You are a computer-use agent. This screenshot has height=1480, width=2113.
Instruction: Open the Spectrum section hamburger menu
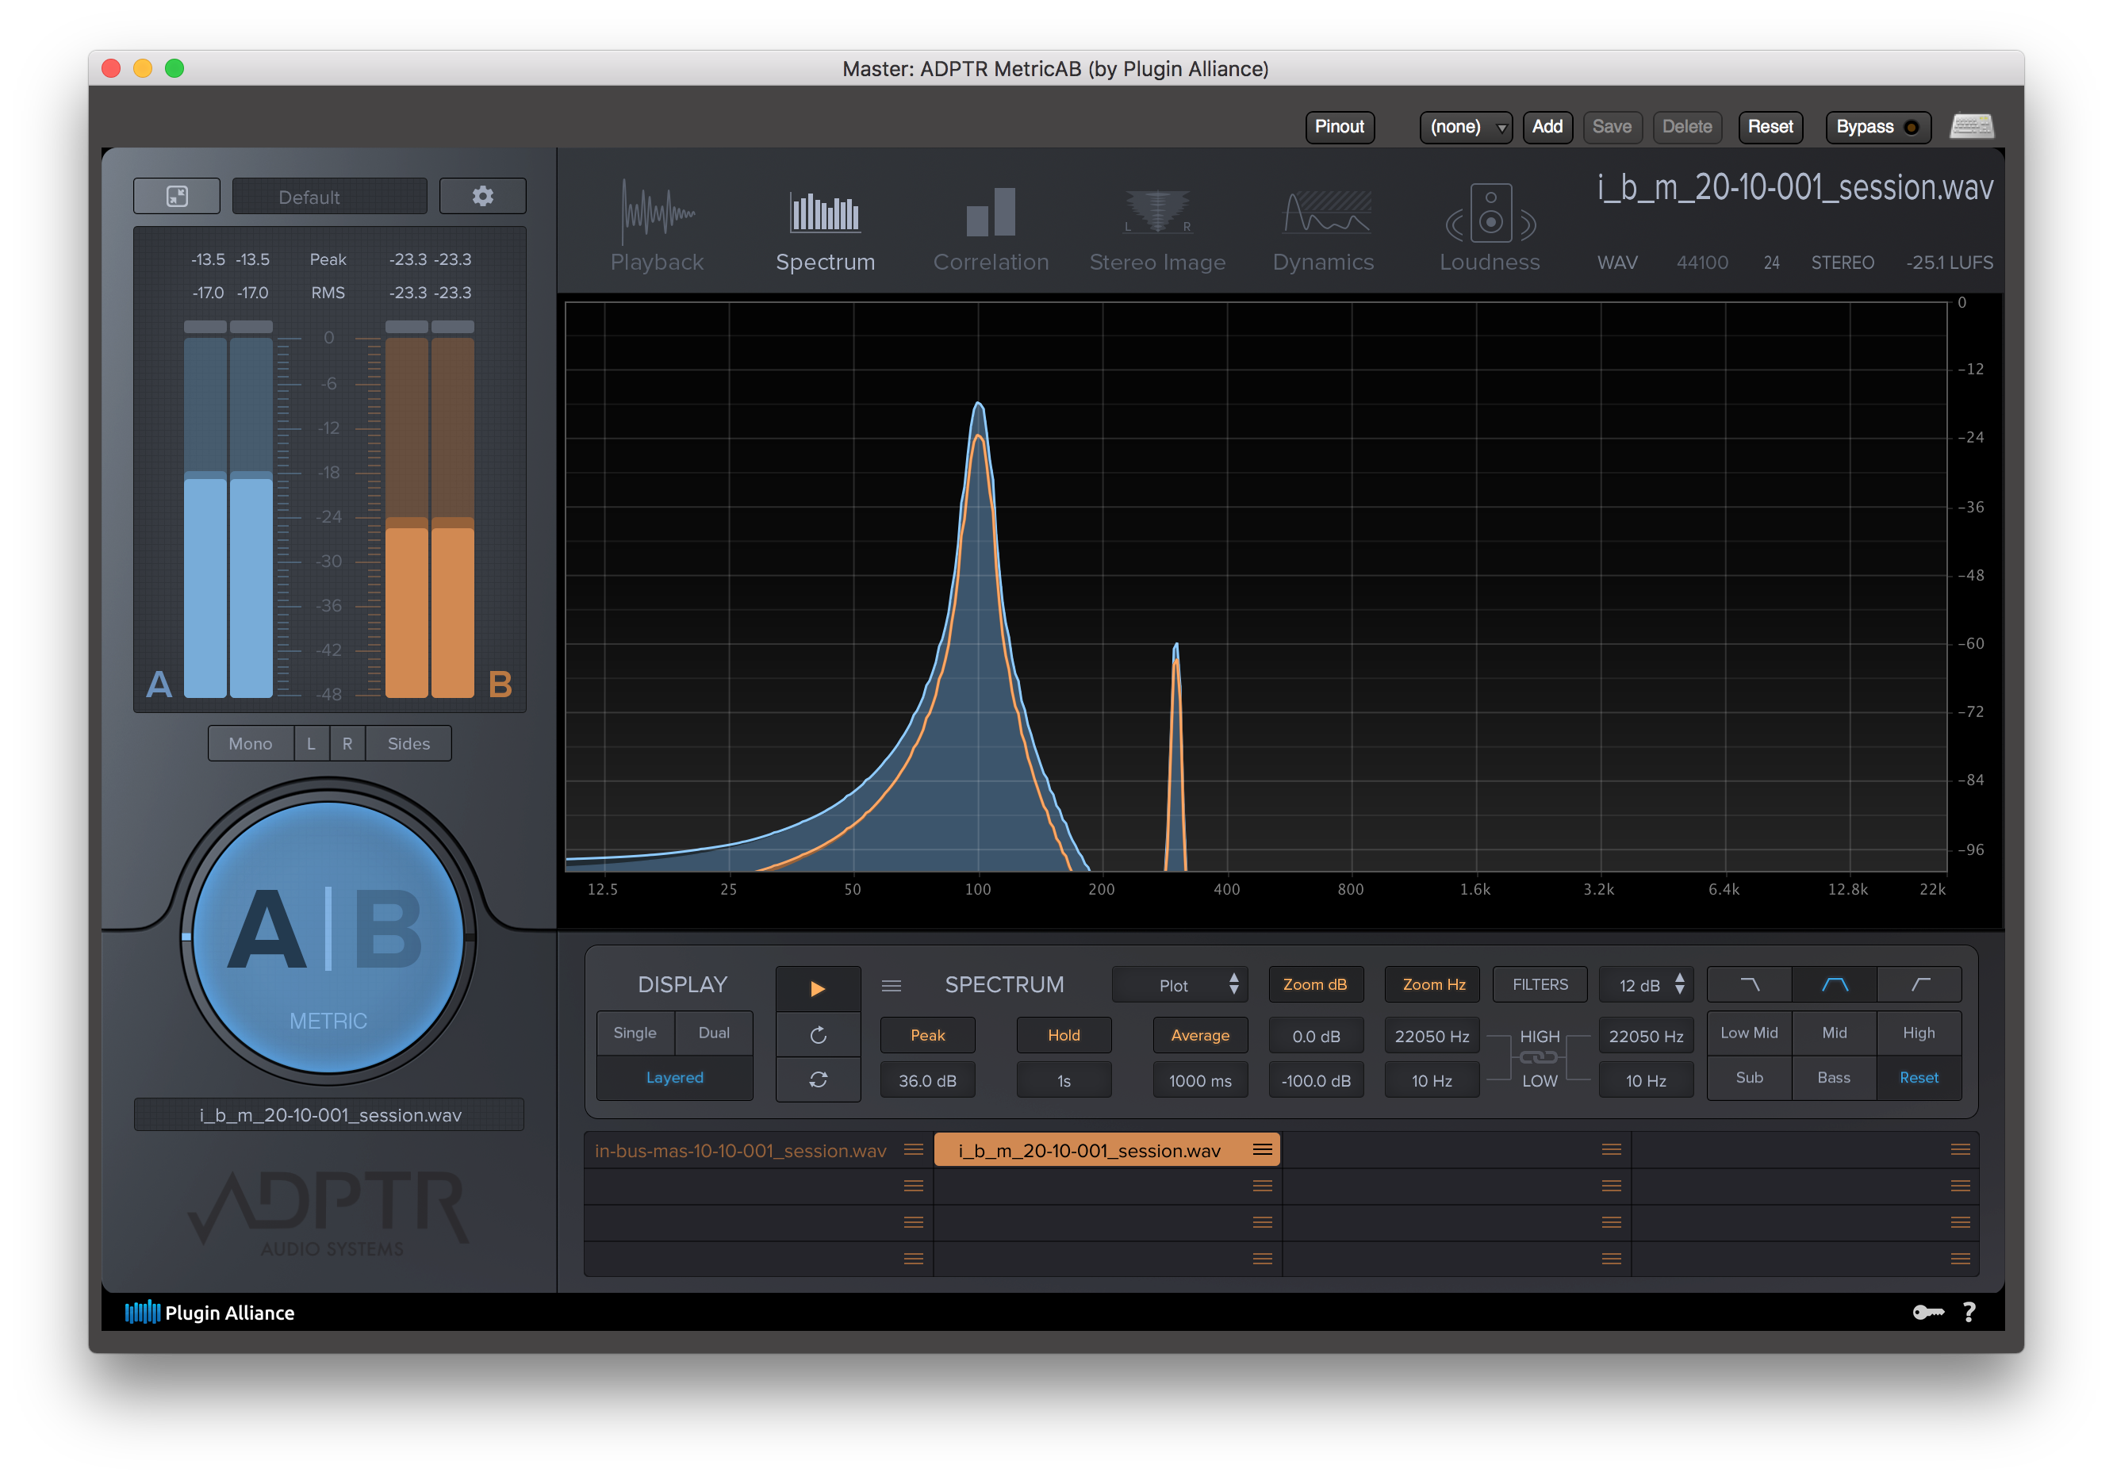click(x=891, y=985)
